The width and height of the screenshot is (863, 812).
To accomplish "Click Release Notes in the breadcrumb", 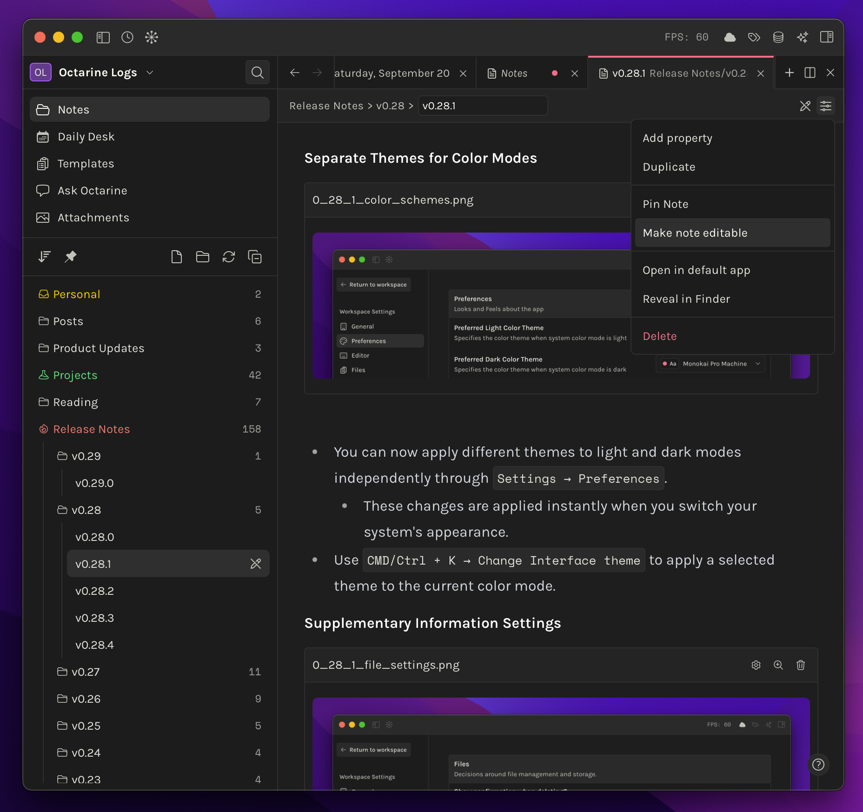I will [326, 106].
